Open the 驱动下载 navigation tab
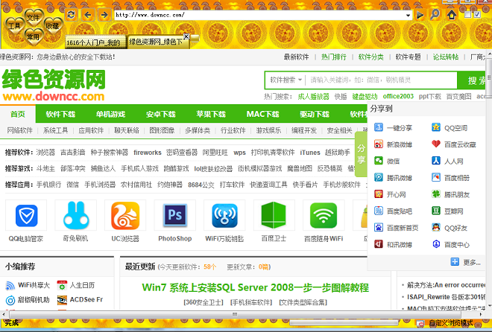Screen dimensions: 492x332 click(315, 114)
